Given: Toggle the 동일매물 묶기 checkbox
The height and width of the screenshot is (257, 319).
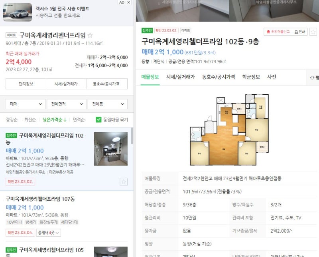Looking at the screenshot, I should click(98, 120).
